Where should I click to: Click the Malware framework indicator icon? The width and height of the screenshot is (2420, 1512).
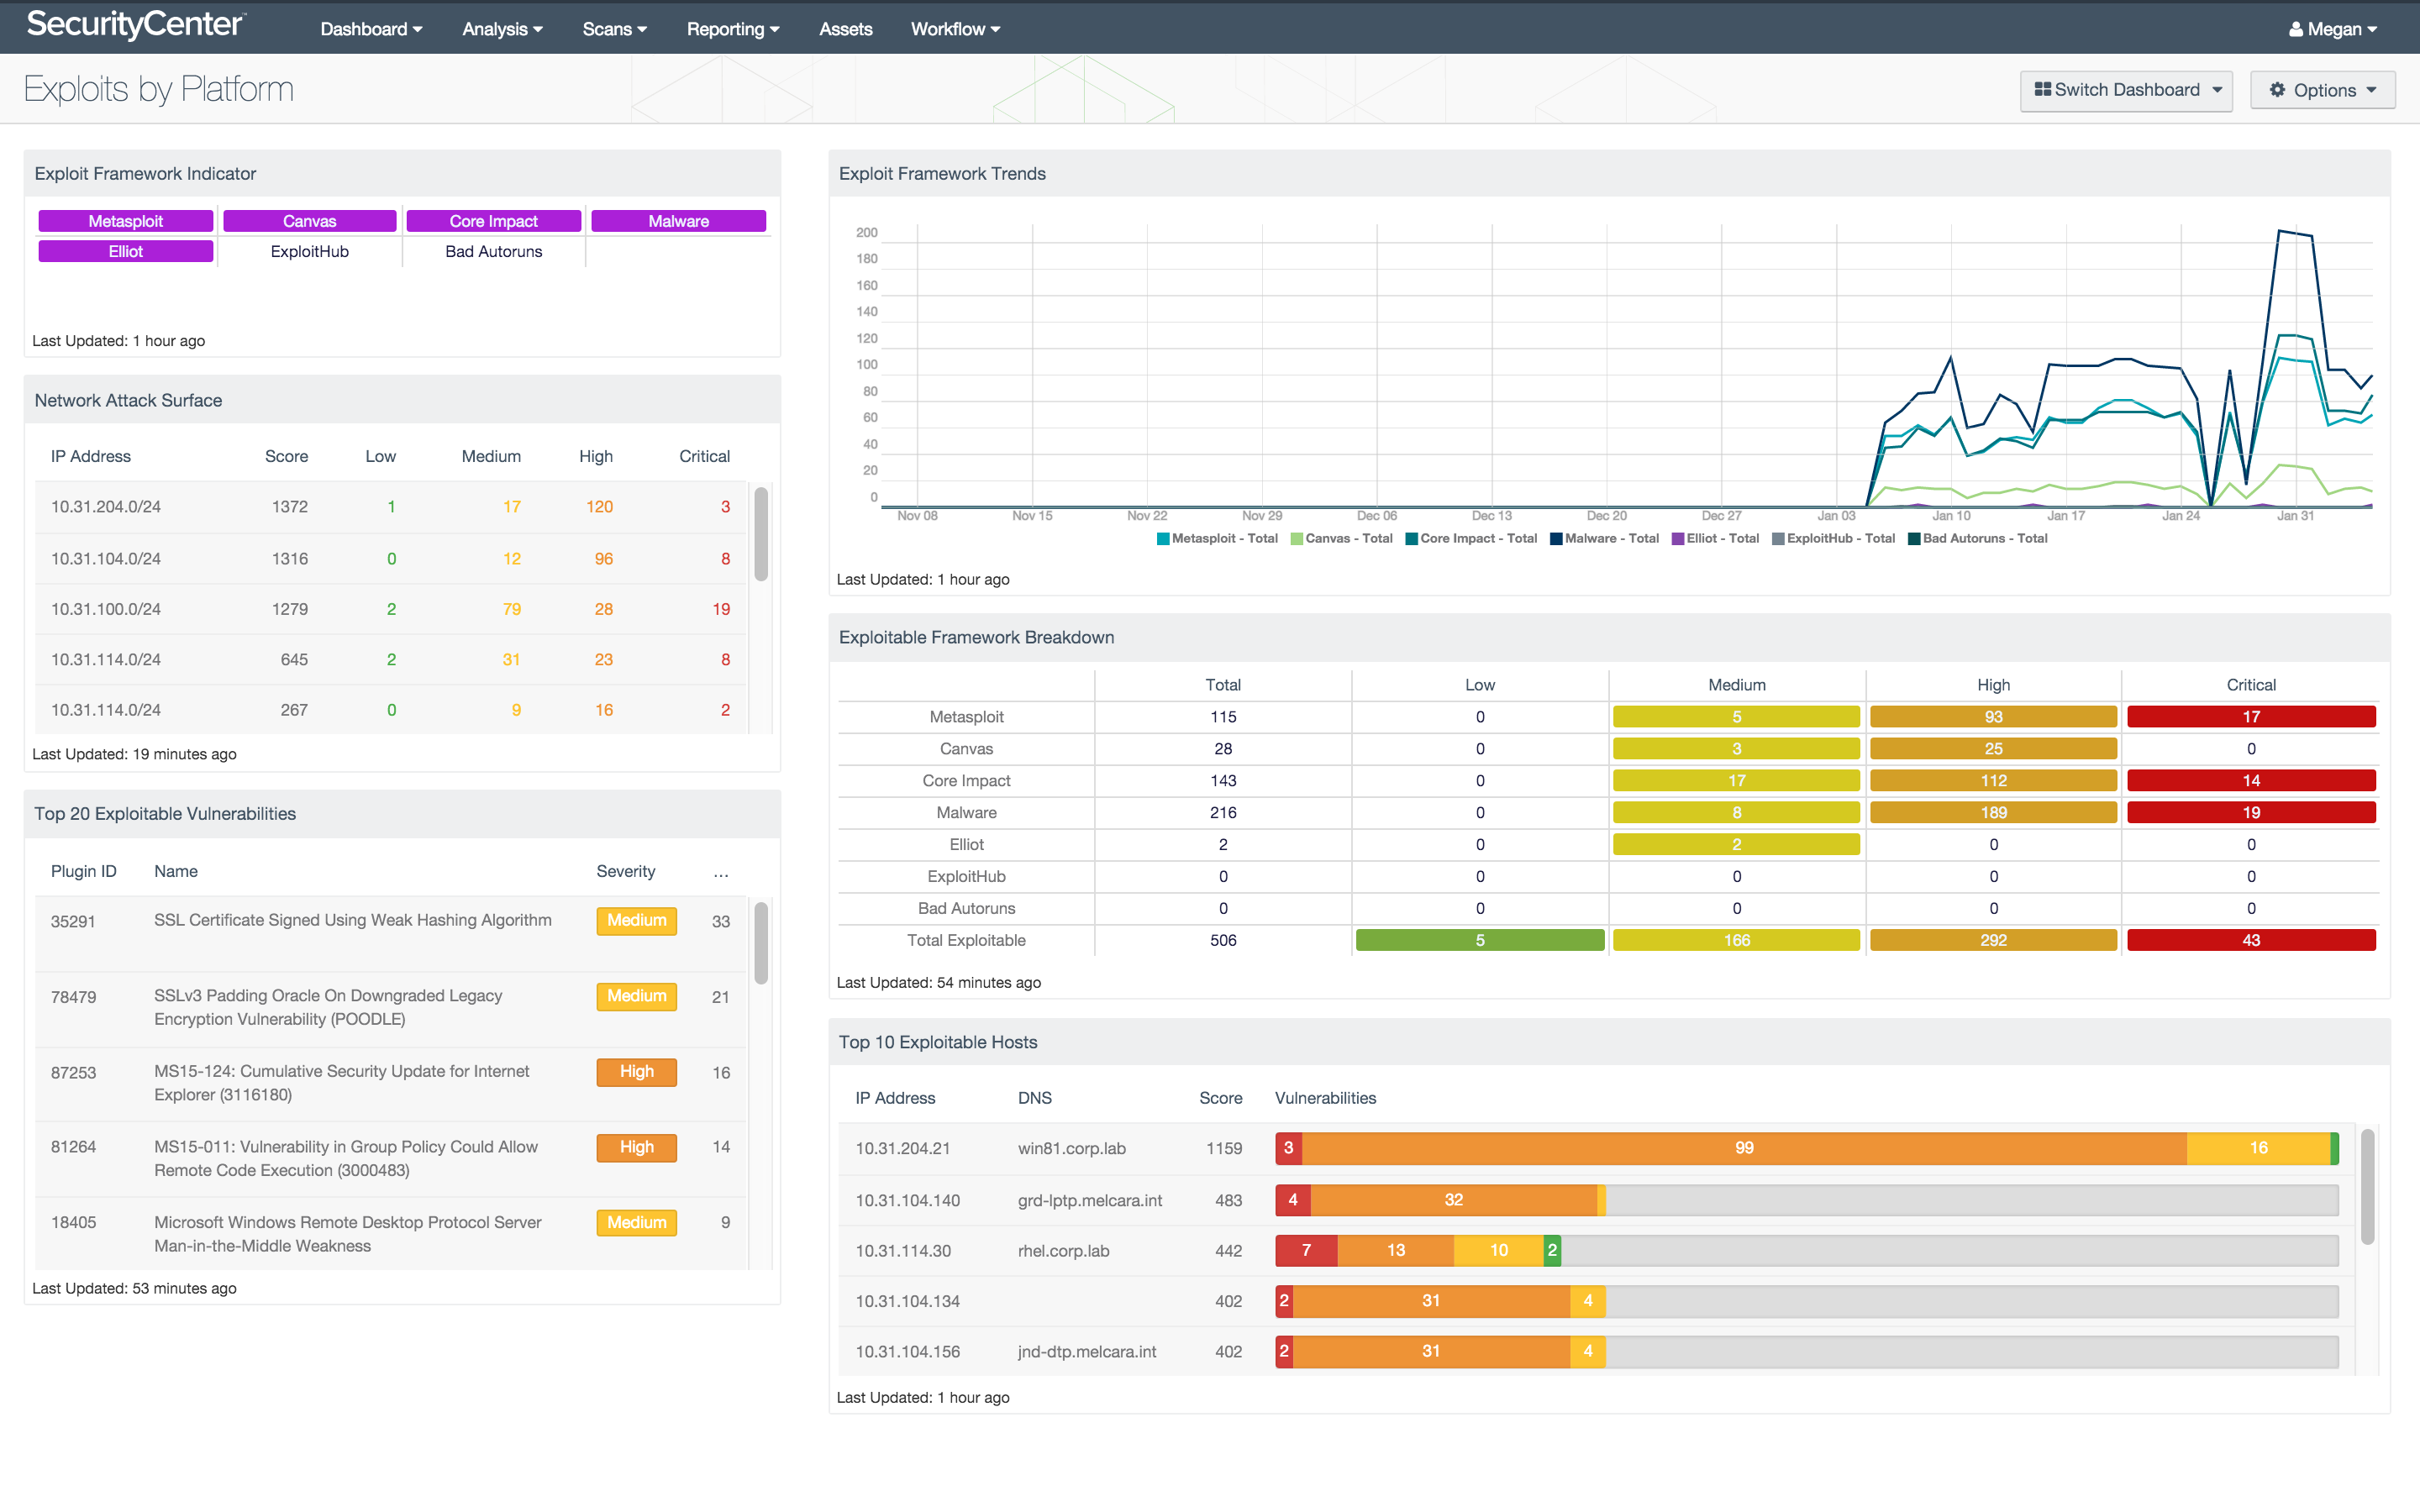pyautogui.click(x=680, y=219)
